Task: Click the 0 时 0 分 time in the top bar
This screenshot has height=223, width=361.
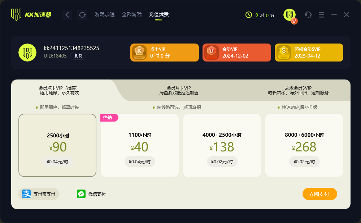Action: [x=265, y=15]
